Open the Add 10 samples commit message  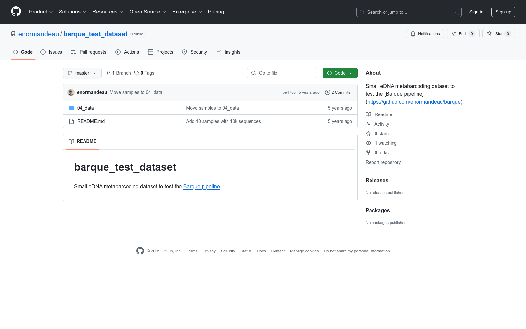click(224, 121)
